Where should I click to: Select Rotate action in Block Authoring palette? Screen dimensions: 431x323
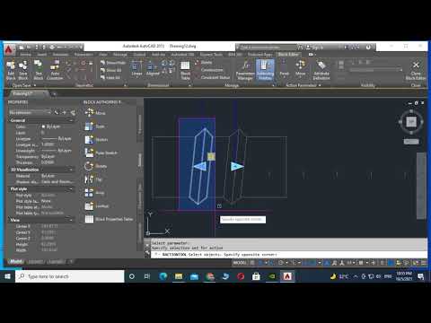[96, 166]
